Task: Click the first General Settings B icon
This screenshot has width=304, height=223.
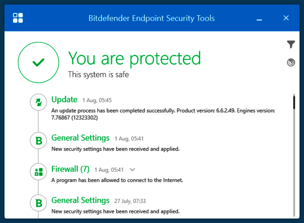Action: point(38,141)
